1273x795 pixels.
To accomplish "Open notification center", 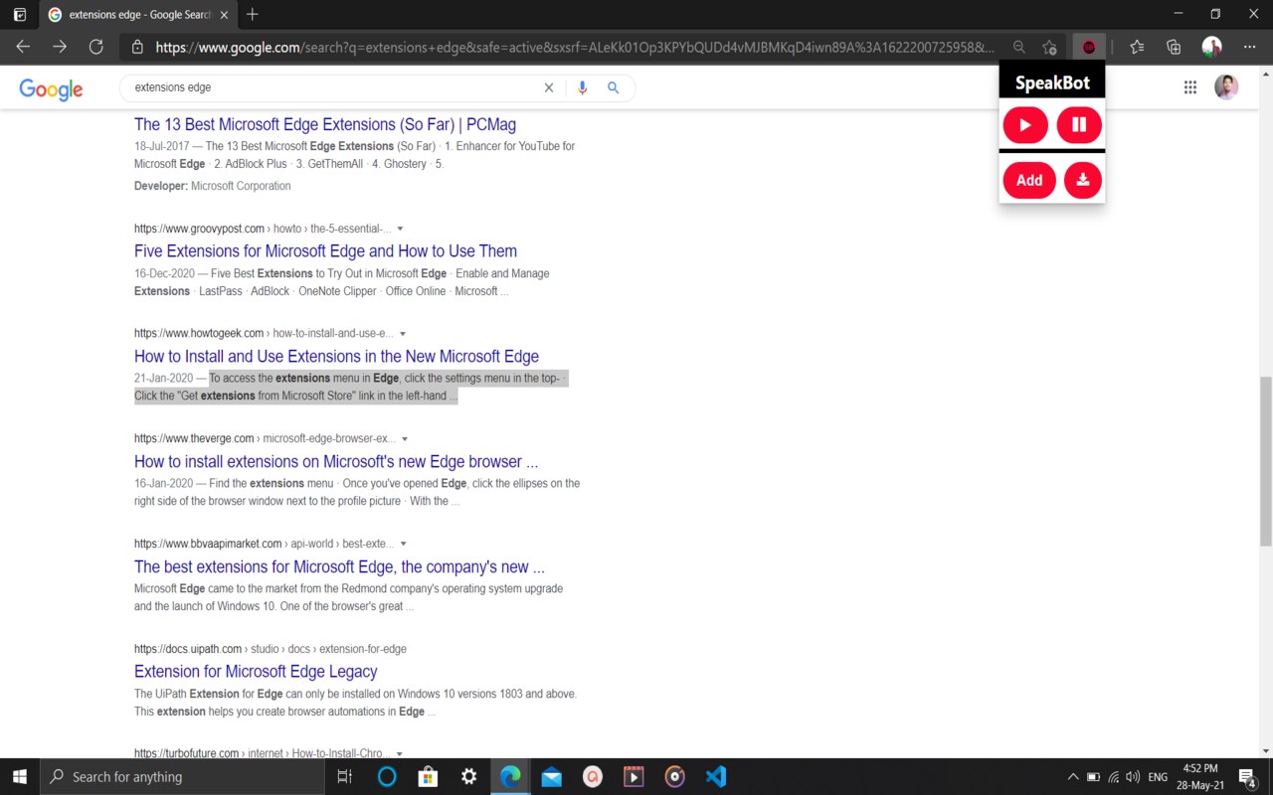I will (x=1248, y=776).
